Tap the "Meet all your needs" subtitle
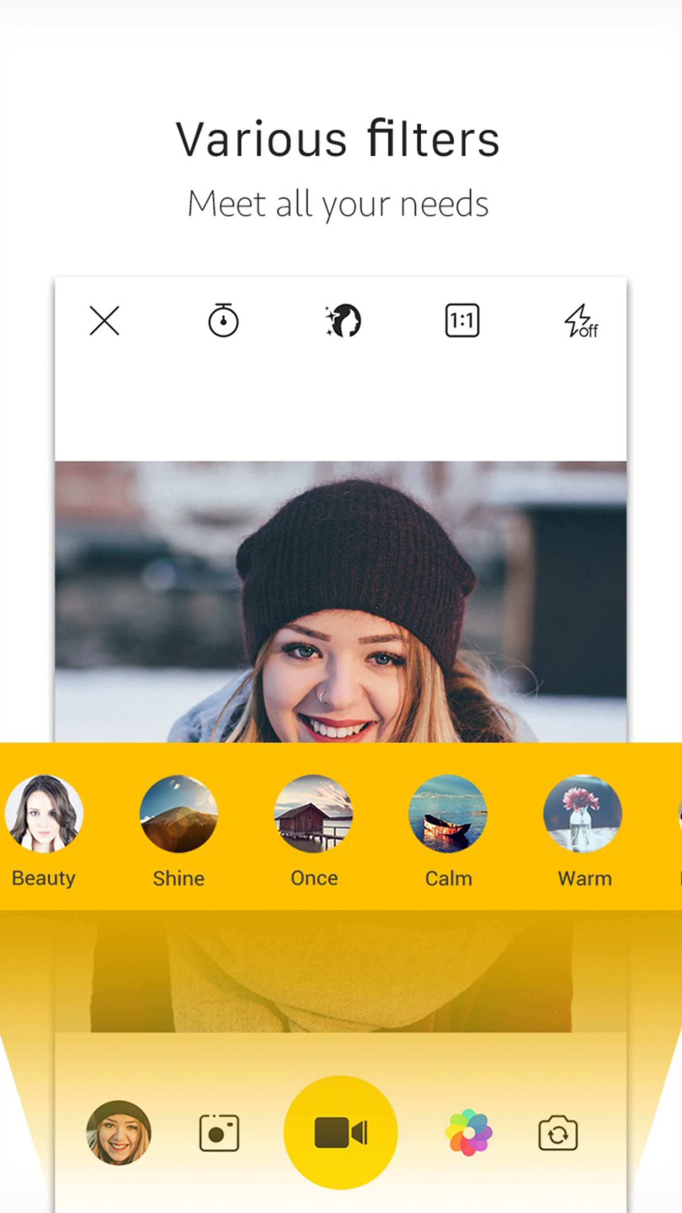This screenshot has height=1213, width=682. 338,204
